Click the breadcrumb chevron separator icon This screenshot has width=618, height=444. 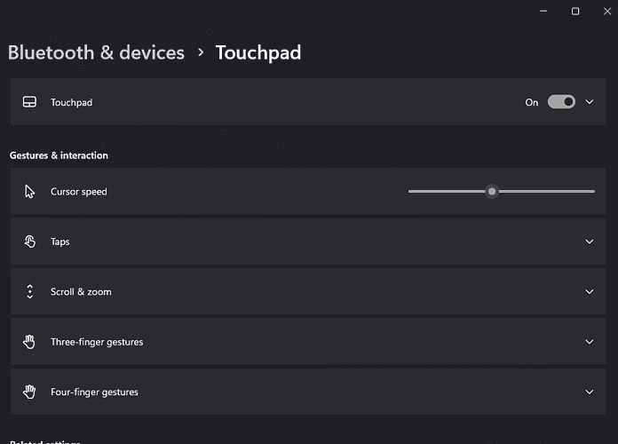point(200,53)
